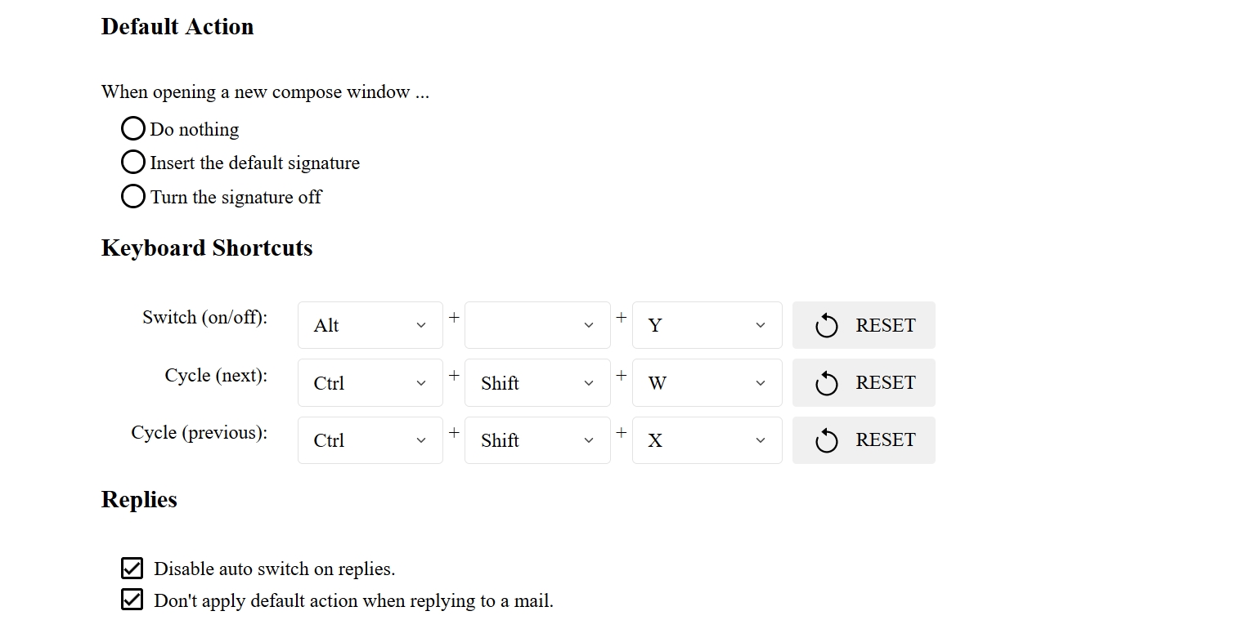The height and width of the screenshot is (629, 1248).
Task: Choose Insert the default signature option
Action: pos(132,163)
